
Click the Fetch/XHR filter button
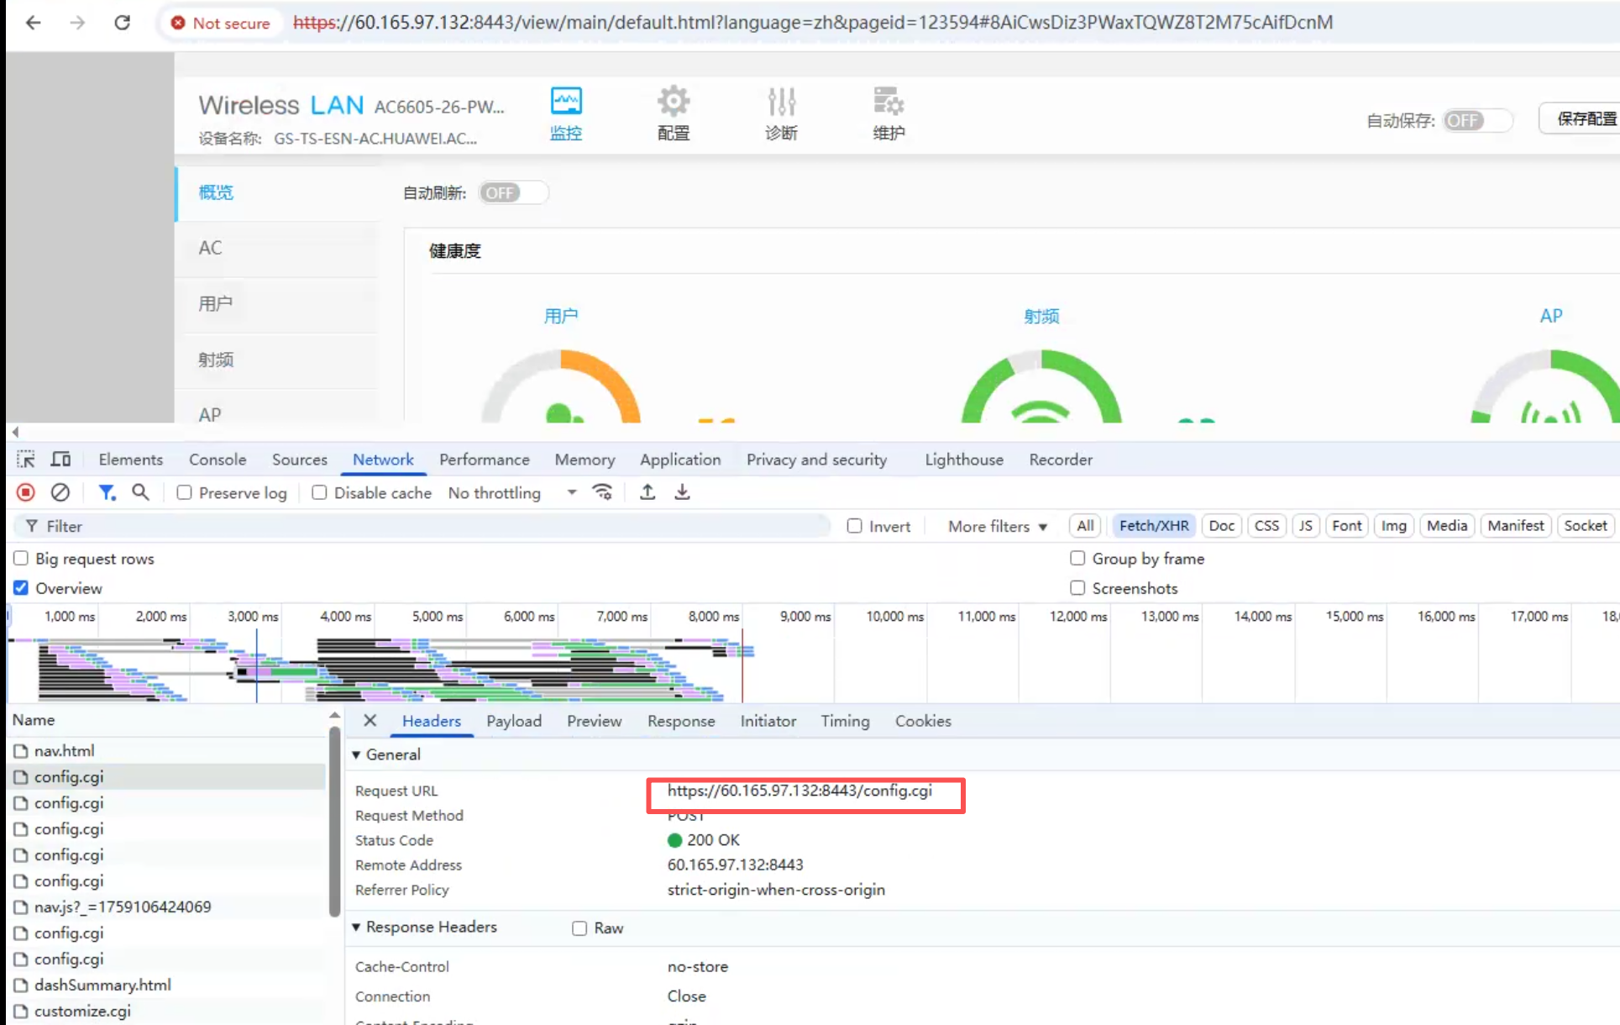point(1153,526)
